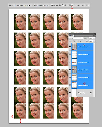Click the Align bottom edges icon

pyautogui.click(x=57, y=5)
